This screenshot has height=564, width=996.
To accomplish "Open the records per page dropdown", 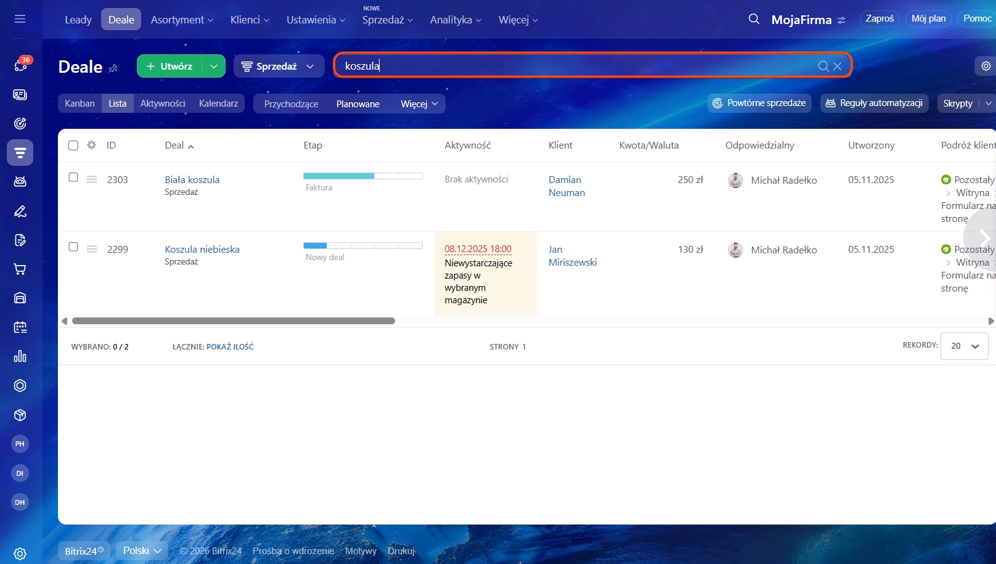I will (x=964, y=346).
